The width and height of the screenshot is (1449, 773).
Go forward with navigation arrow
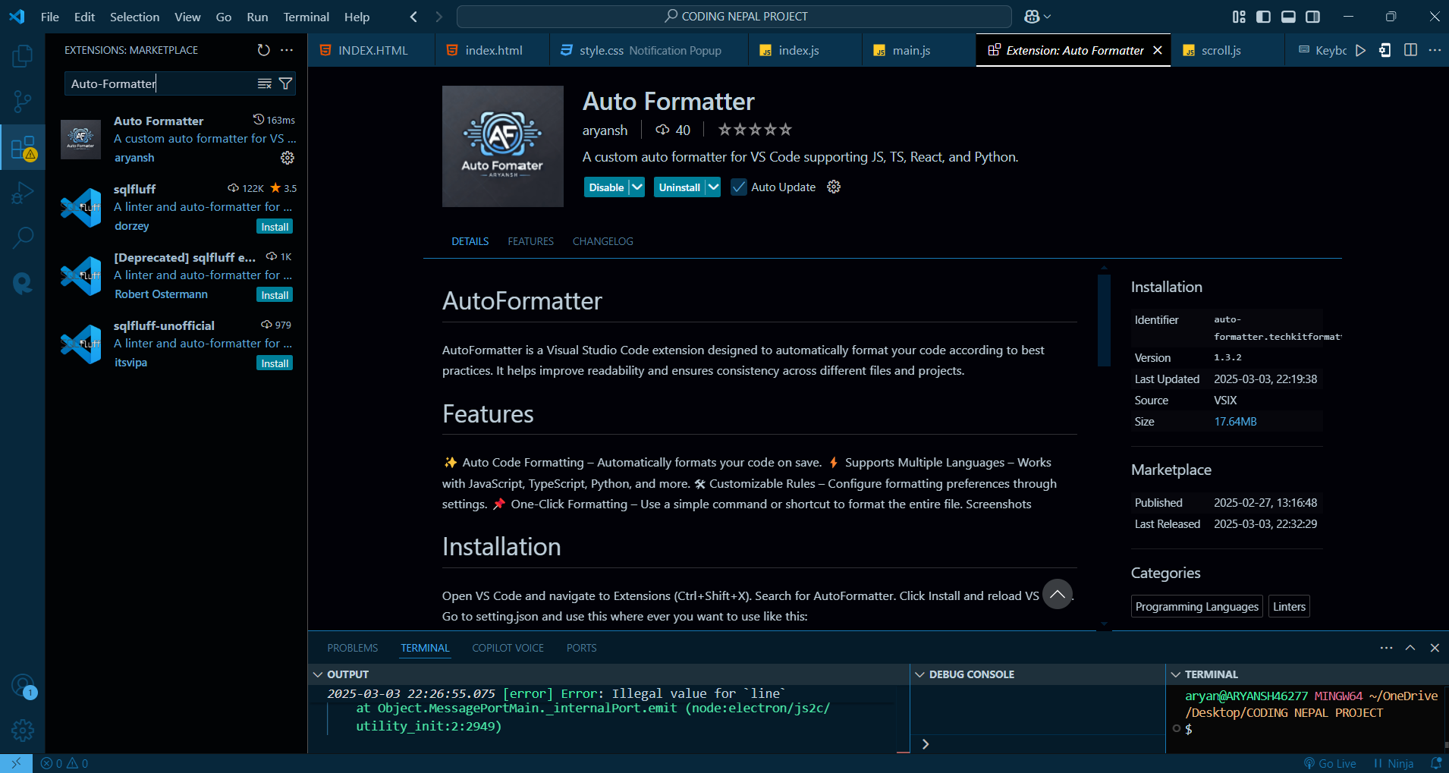(438, 17)
